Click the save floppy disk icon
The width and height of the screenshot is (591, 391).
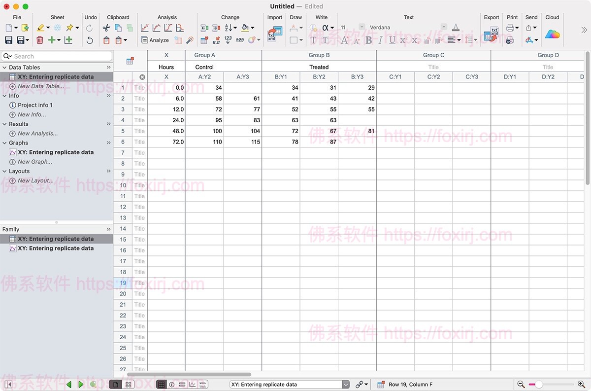[9, 40]
